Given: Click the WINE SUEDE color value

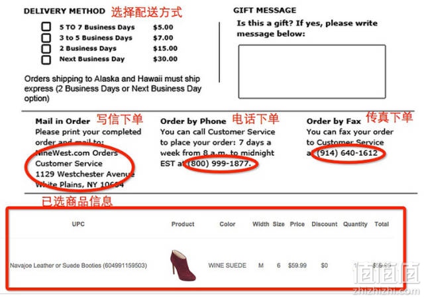Looking at the screenshot, I should [227, 265].
